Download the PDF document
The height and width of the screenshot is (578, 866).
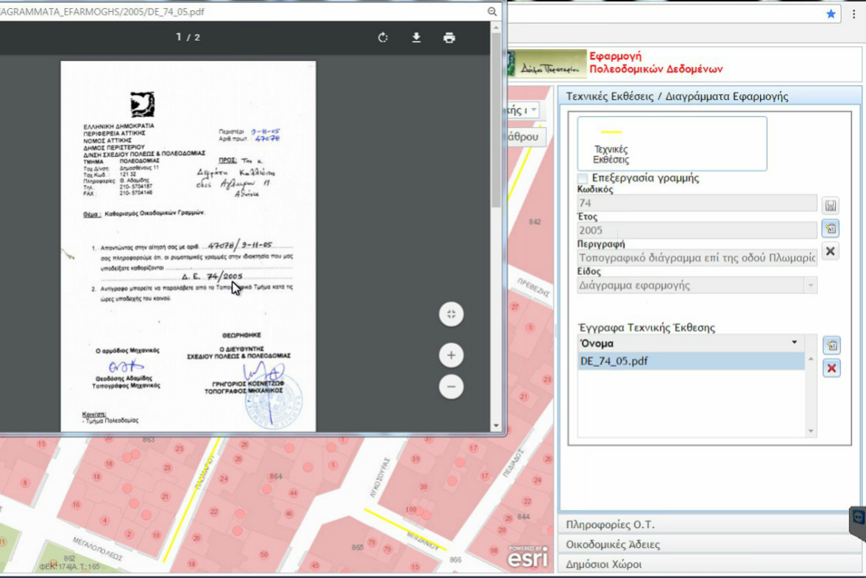416,38
